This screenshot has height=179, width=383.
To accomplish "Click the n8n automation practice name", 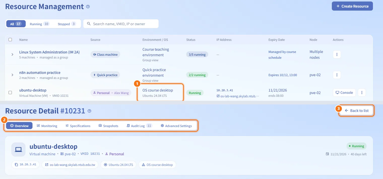I will [x=40, y=72].
